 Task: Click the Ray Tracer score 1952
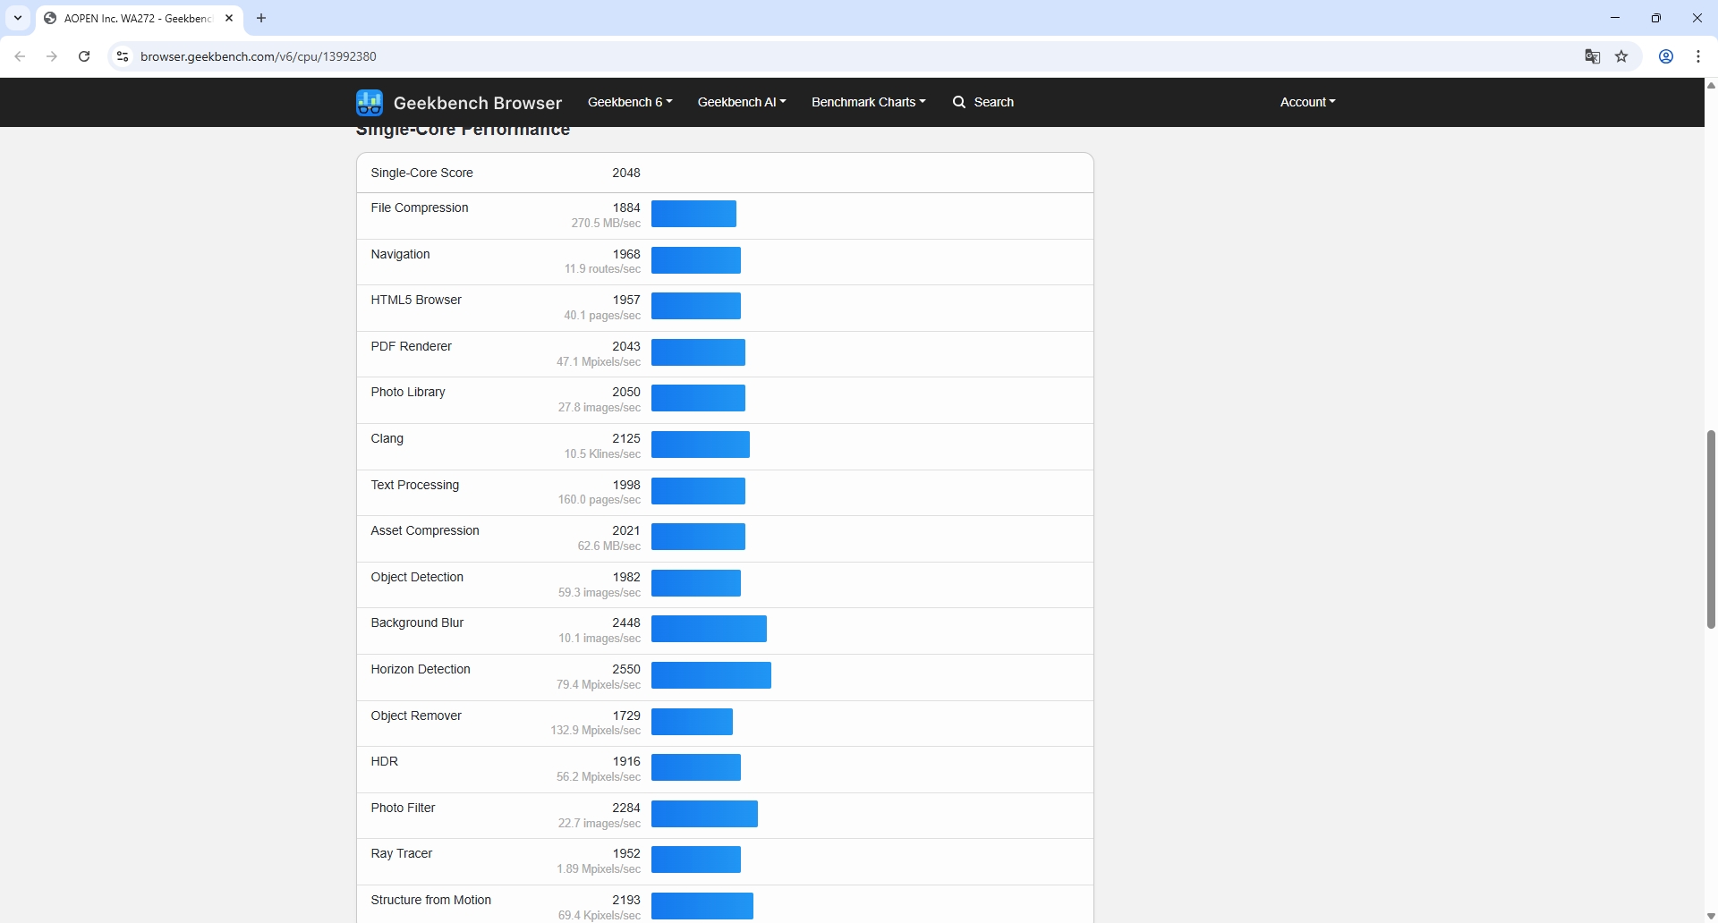point(626,853)
